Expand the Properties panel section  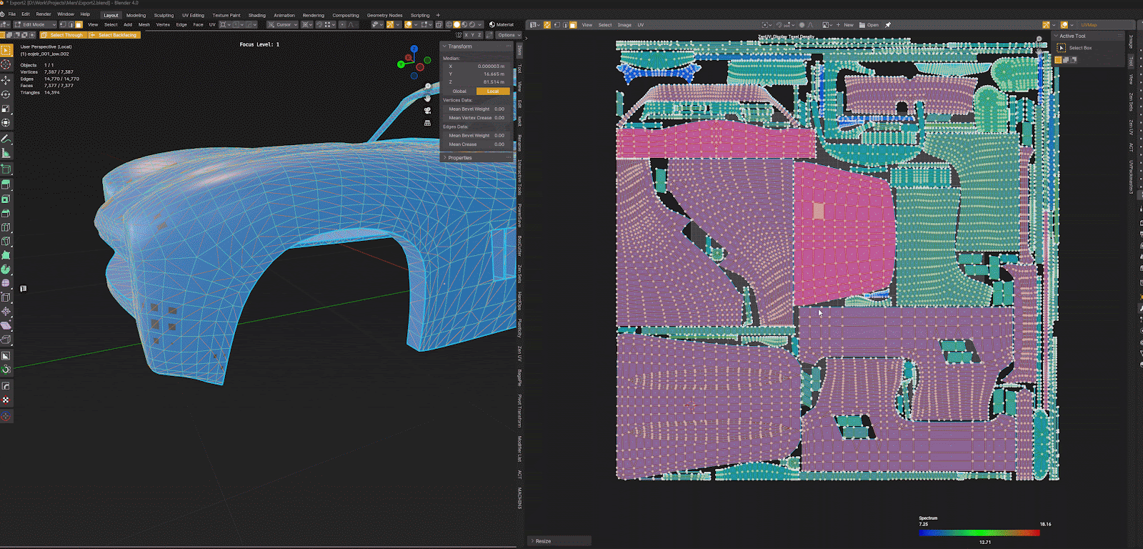tap(459, 158)
